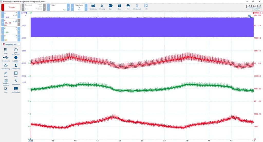Toggle the red Stopped capture button
Viewport: 263px width, 142px height.
(11, 7)
